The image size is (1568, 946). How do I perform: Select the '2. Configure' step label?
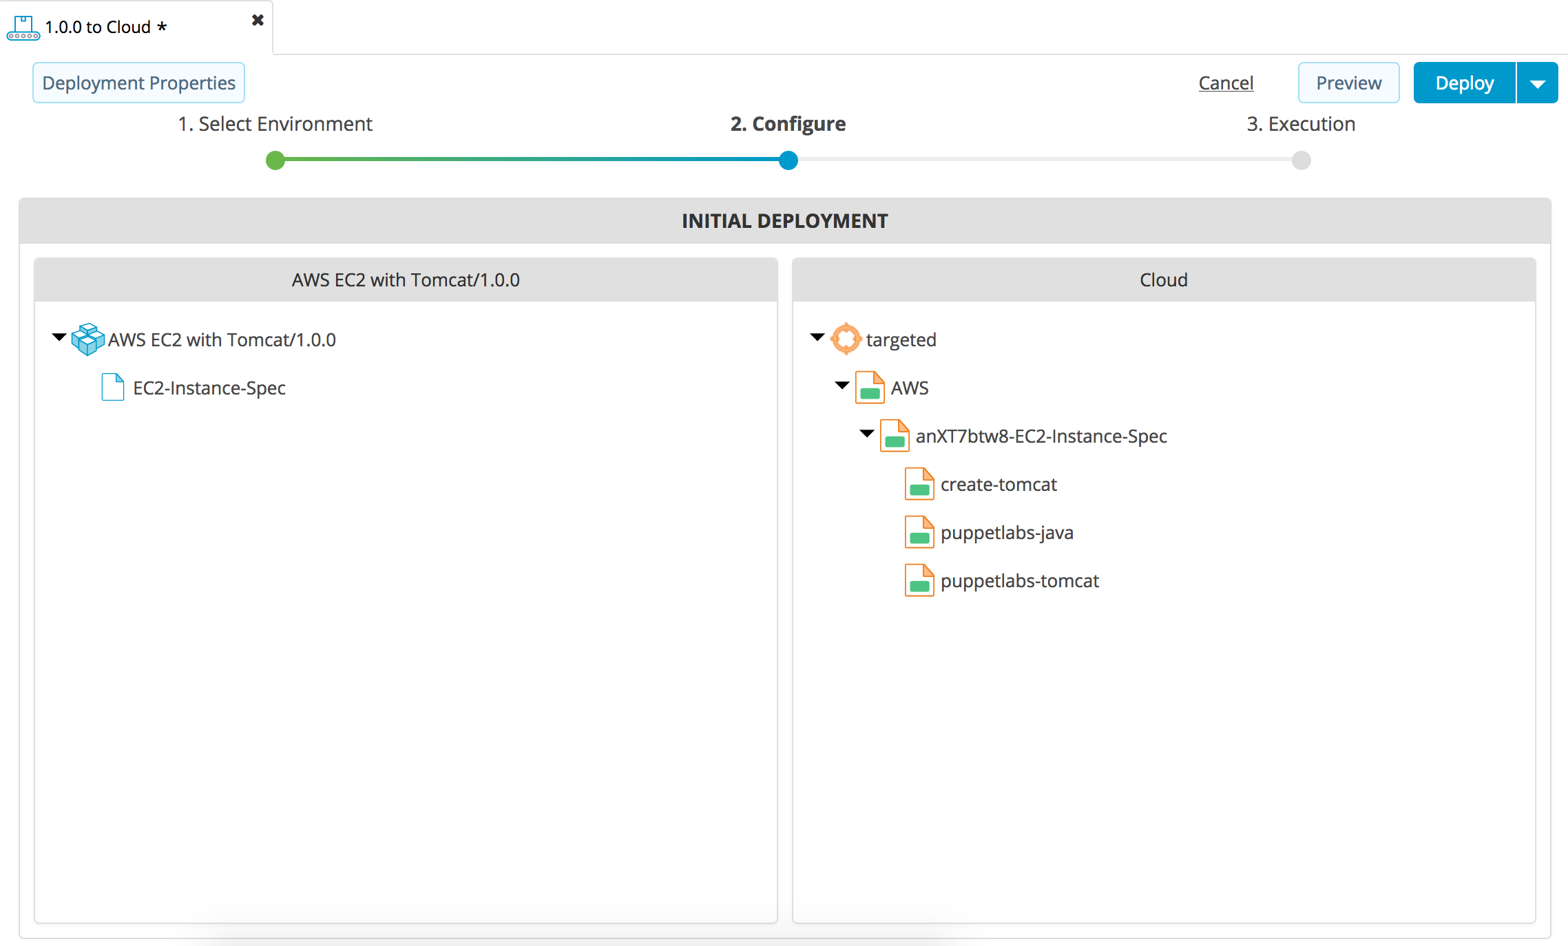point(788,124)
